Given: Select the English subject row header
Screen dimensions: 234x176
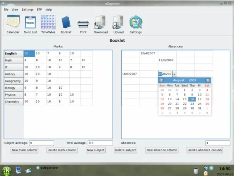Looking at the screenshot, I should pyautogui.click(x=14, y=54).
